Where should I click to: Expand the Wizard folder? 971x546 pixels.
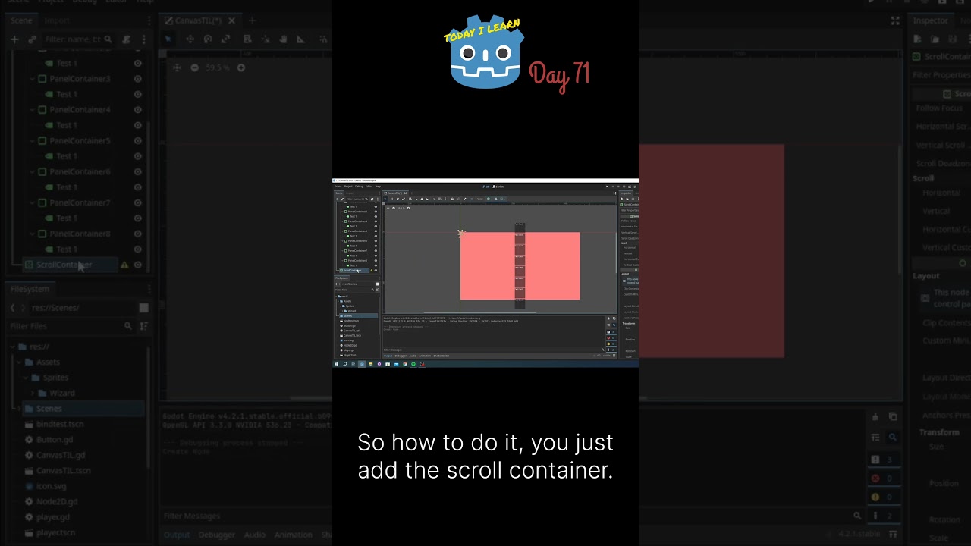pyautogui.click(x=33, y=394)
